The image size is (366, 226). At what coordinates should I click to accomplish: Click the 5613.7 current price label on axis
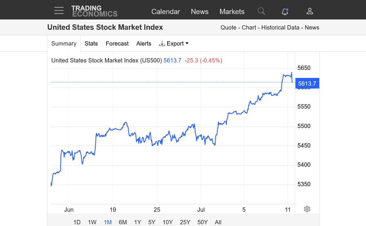(307, 83)
